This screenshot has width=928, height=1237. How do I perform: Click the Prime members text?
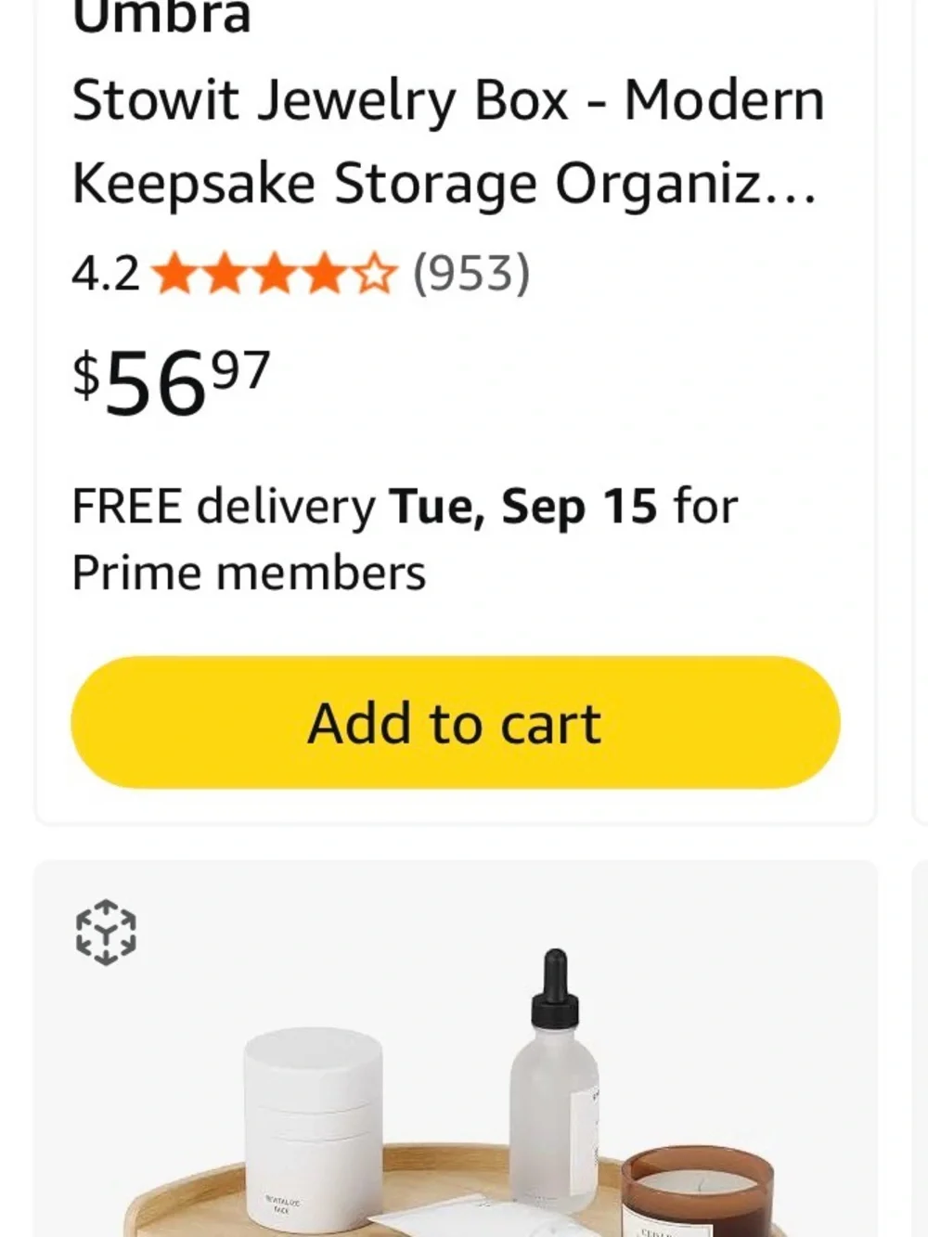(249, 573)
